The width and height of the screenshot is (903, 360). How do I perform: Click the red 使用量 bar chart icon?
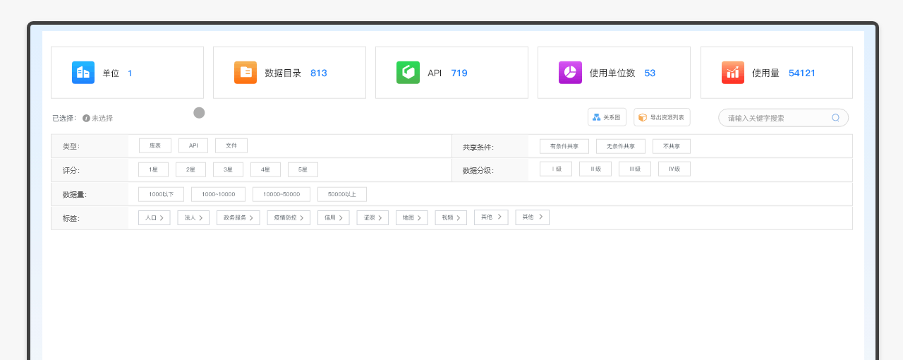[x=733, y=73]
